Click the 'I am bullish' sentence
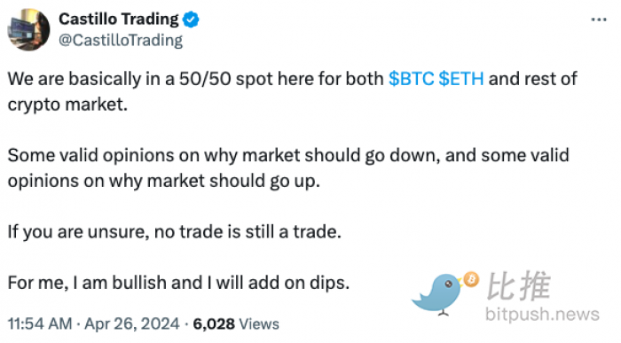 178,283
